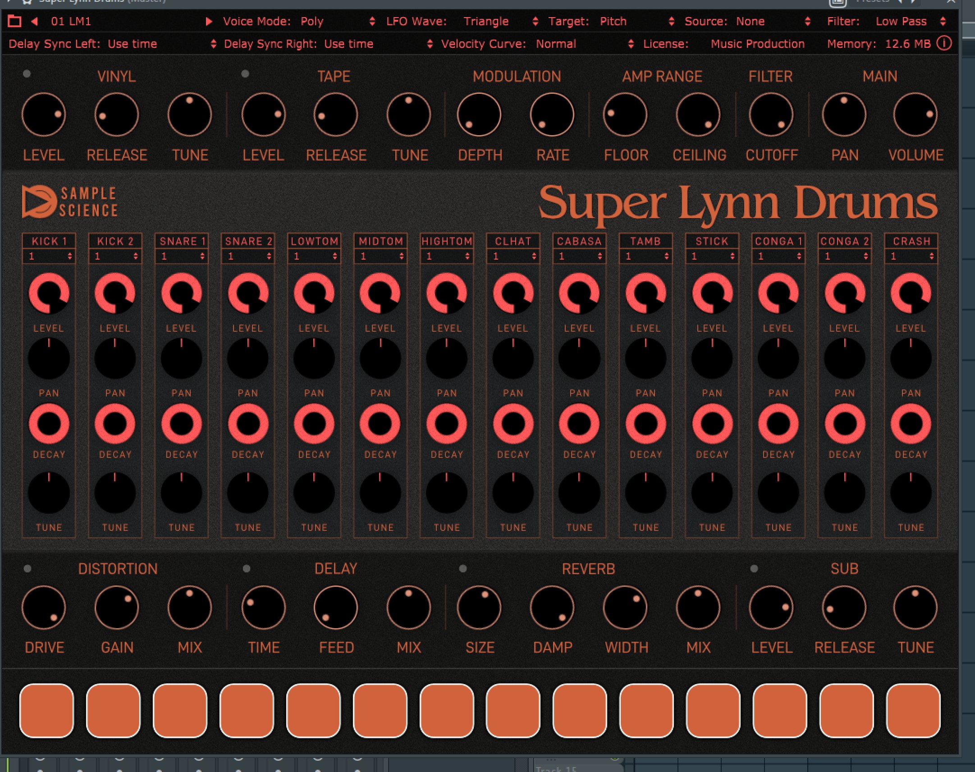Trigger the first drum pad for Kick 1
The height and width of the screenshot is (772, 975).
46,710
